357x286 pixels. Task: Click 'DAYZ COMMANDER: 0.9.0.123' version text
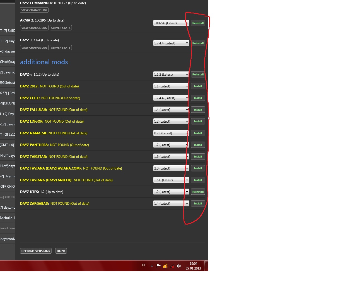[x=53, y=3]
